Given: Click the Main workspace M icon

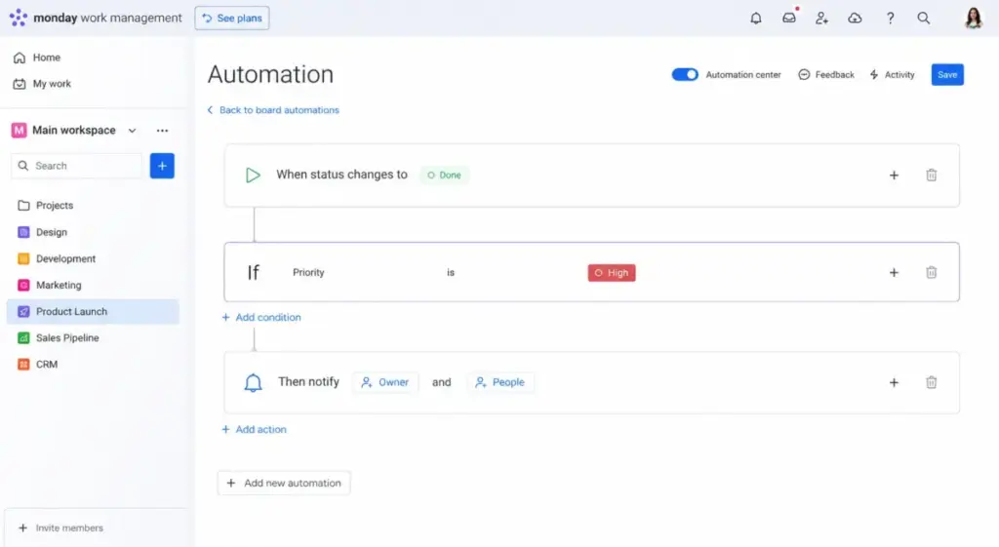Looking at the screenshot, I should (20, 131).
